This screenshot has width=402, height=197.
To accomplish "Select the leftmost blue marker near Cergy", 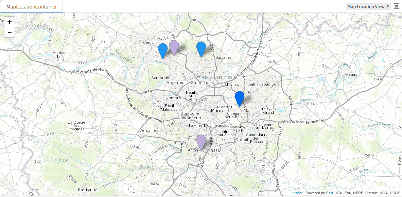I will tap(163, 50).
